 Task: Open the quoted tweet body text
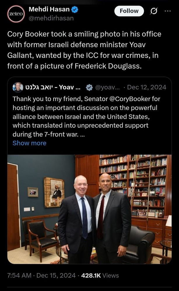pyautogui.click(x=86, y=117)
